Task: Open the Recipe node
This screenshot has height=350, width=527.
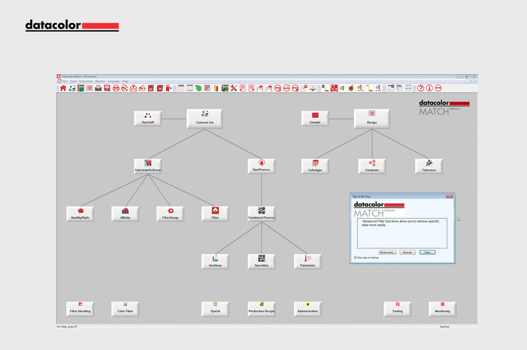Action: (372, 118)
